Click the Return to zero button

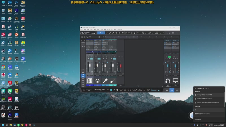[x=108, y=90]
